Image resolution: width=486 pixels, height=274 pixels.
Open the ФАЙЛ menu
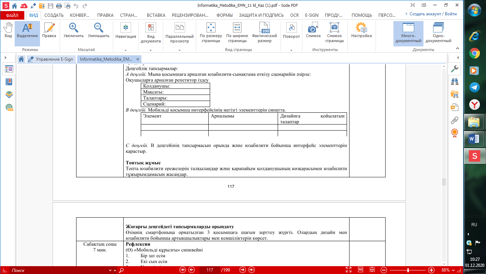pyautogui.click(x=12, y=15)
